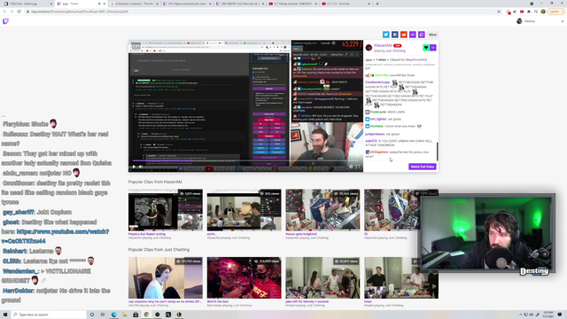Open the YouTube link in Destiny chat overlay

[x=55, y=237]
